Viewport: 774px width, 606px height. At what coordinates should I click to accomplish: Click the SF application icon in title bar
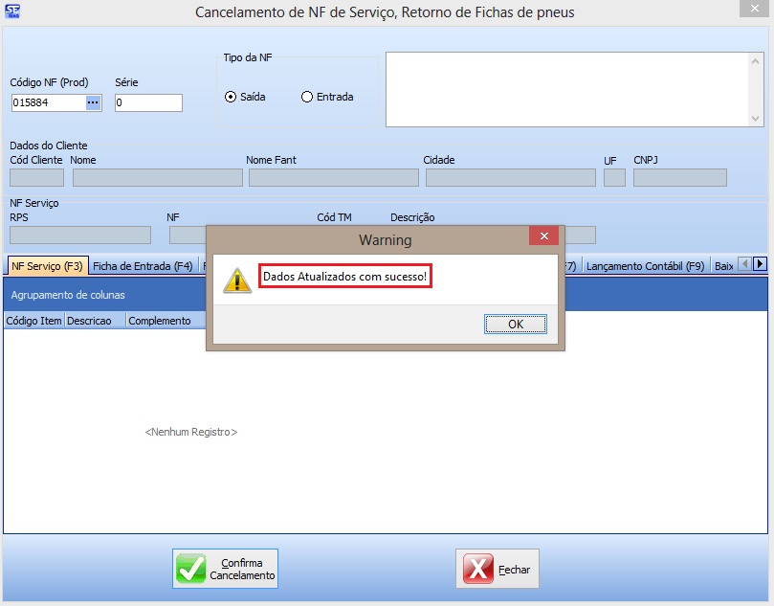(x=12, y=11)
